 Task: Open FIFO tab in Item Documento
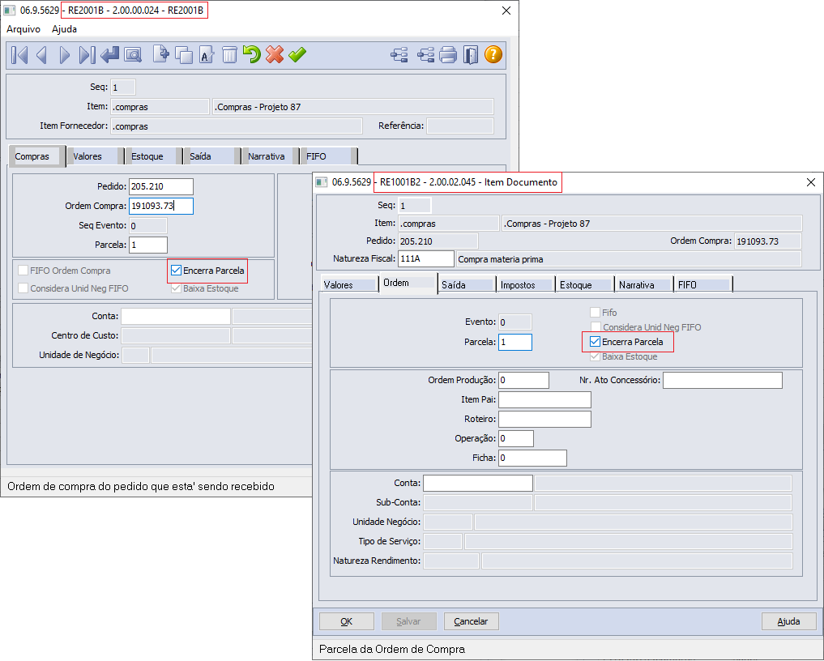pyautogui.click(x=702, y=285)
